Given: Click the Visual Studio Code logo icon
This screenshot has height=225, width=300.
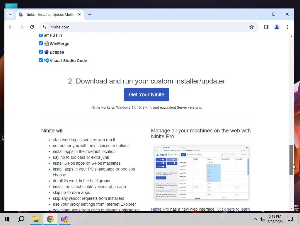Looking at the screenshot, I should [46, 60].
